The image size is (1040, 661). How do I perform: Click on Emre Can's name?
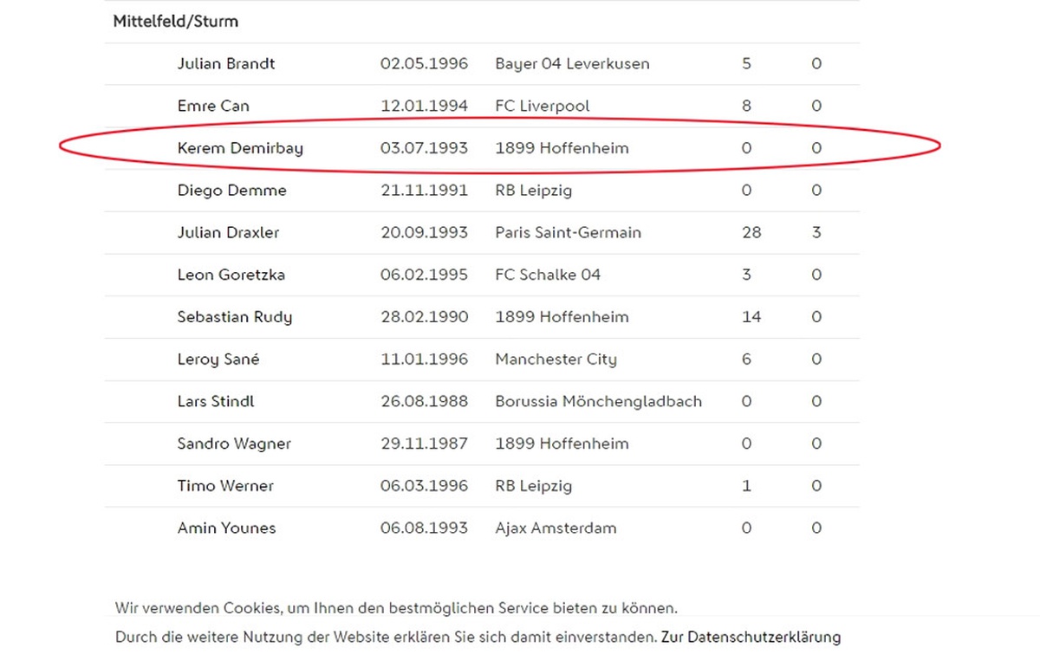213,107
